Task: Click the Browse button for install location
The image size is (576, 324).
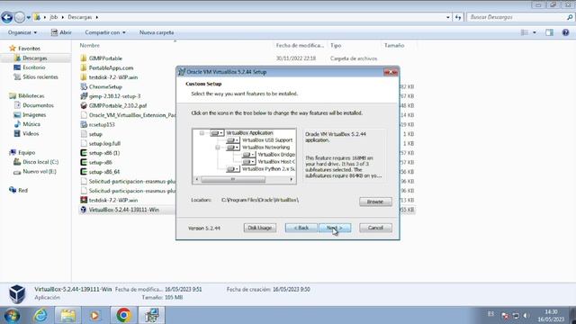Action: (x=375, y=202)
